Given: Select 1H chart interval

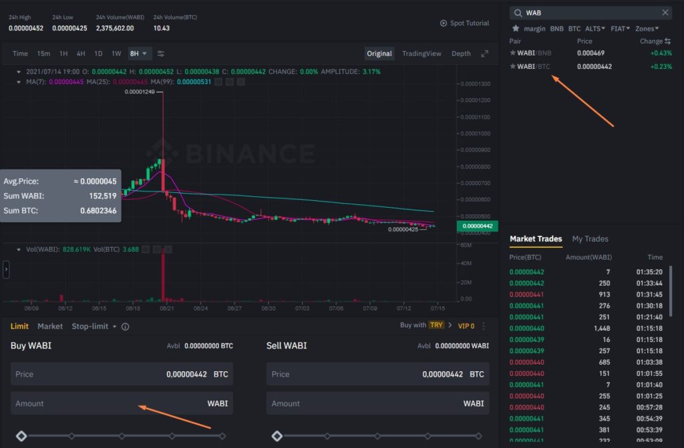Looking at the screenshot, I should [63, 53].
